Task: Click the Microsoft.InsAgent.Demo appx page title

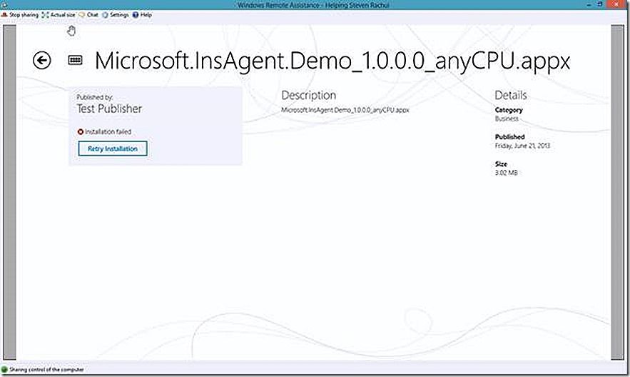Action: pyautogui.click(x=332, y=61)
